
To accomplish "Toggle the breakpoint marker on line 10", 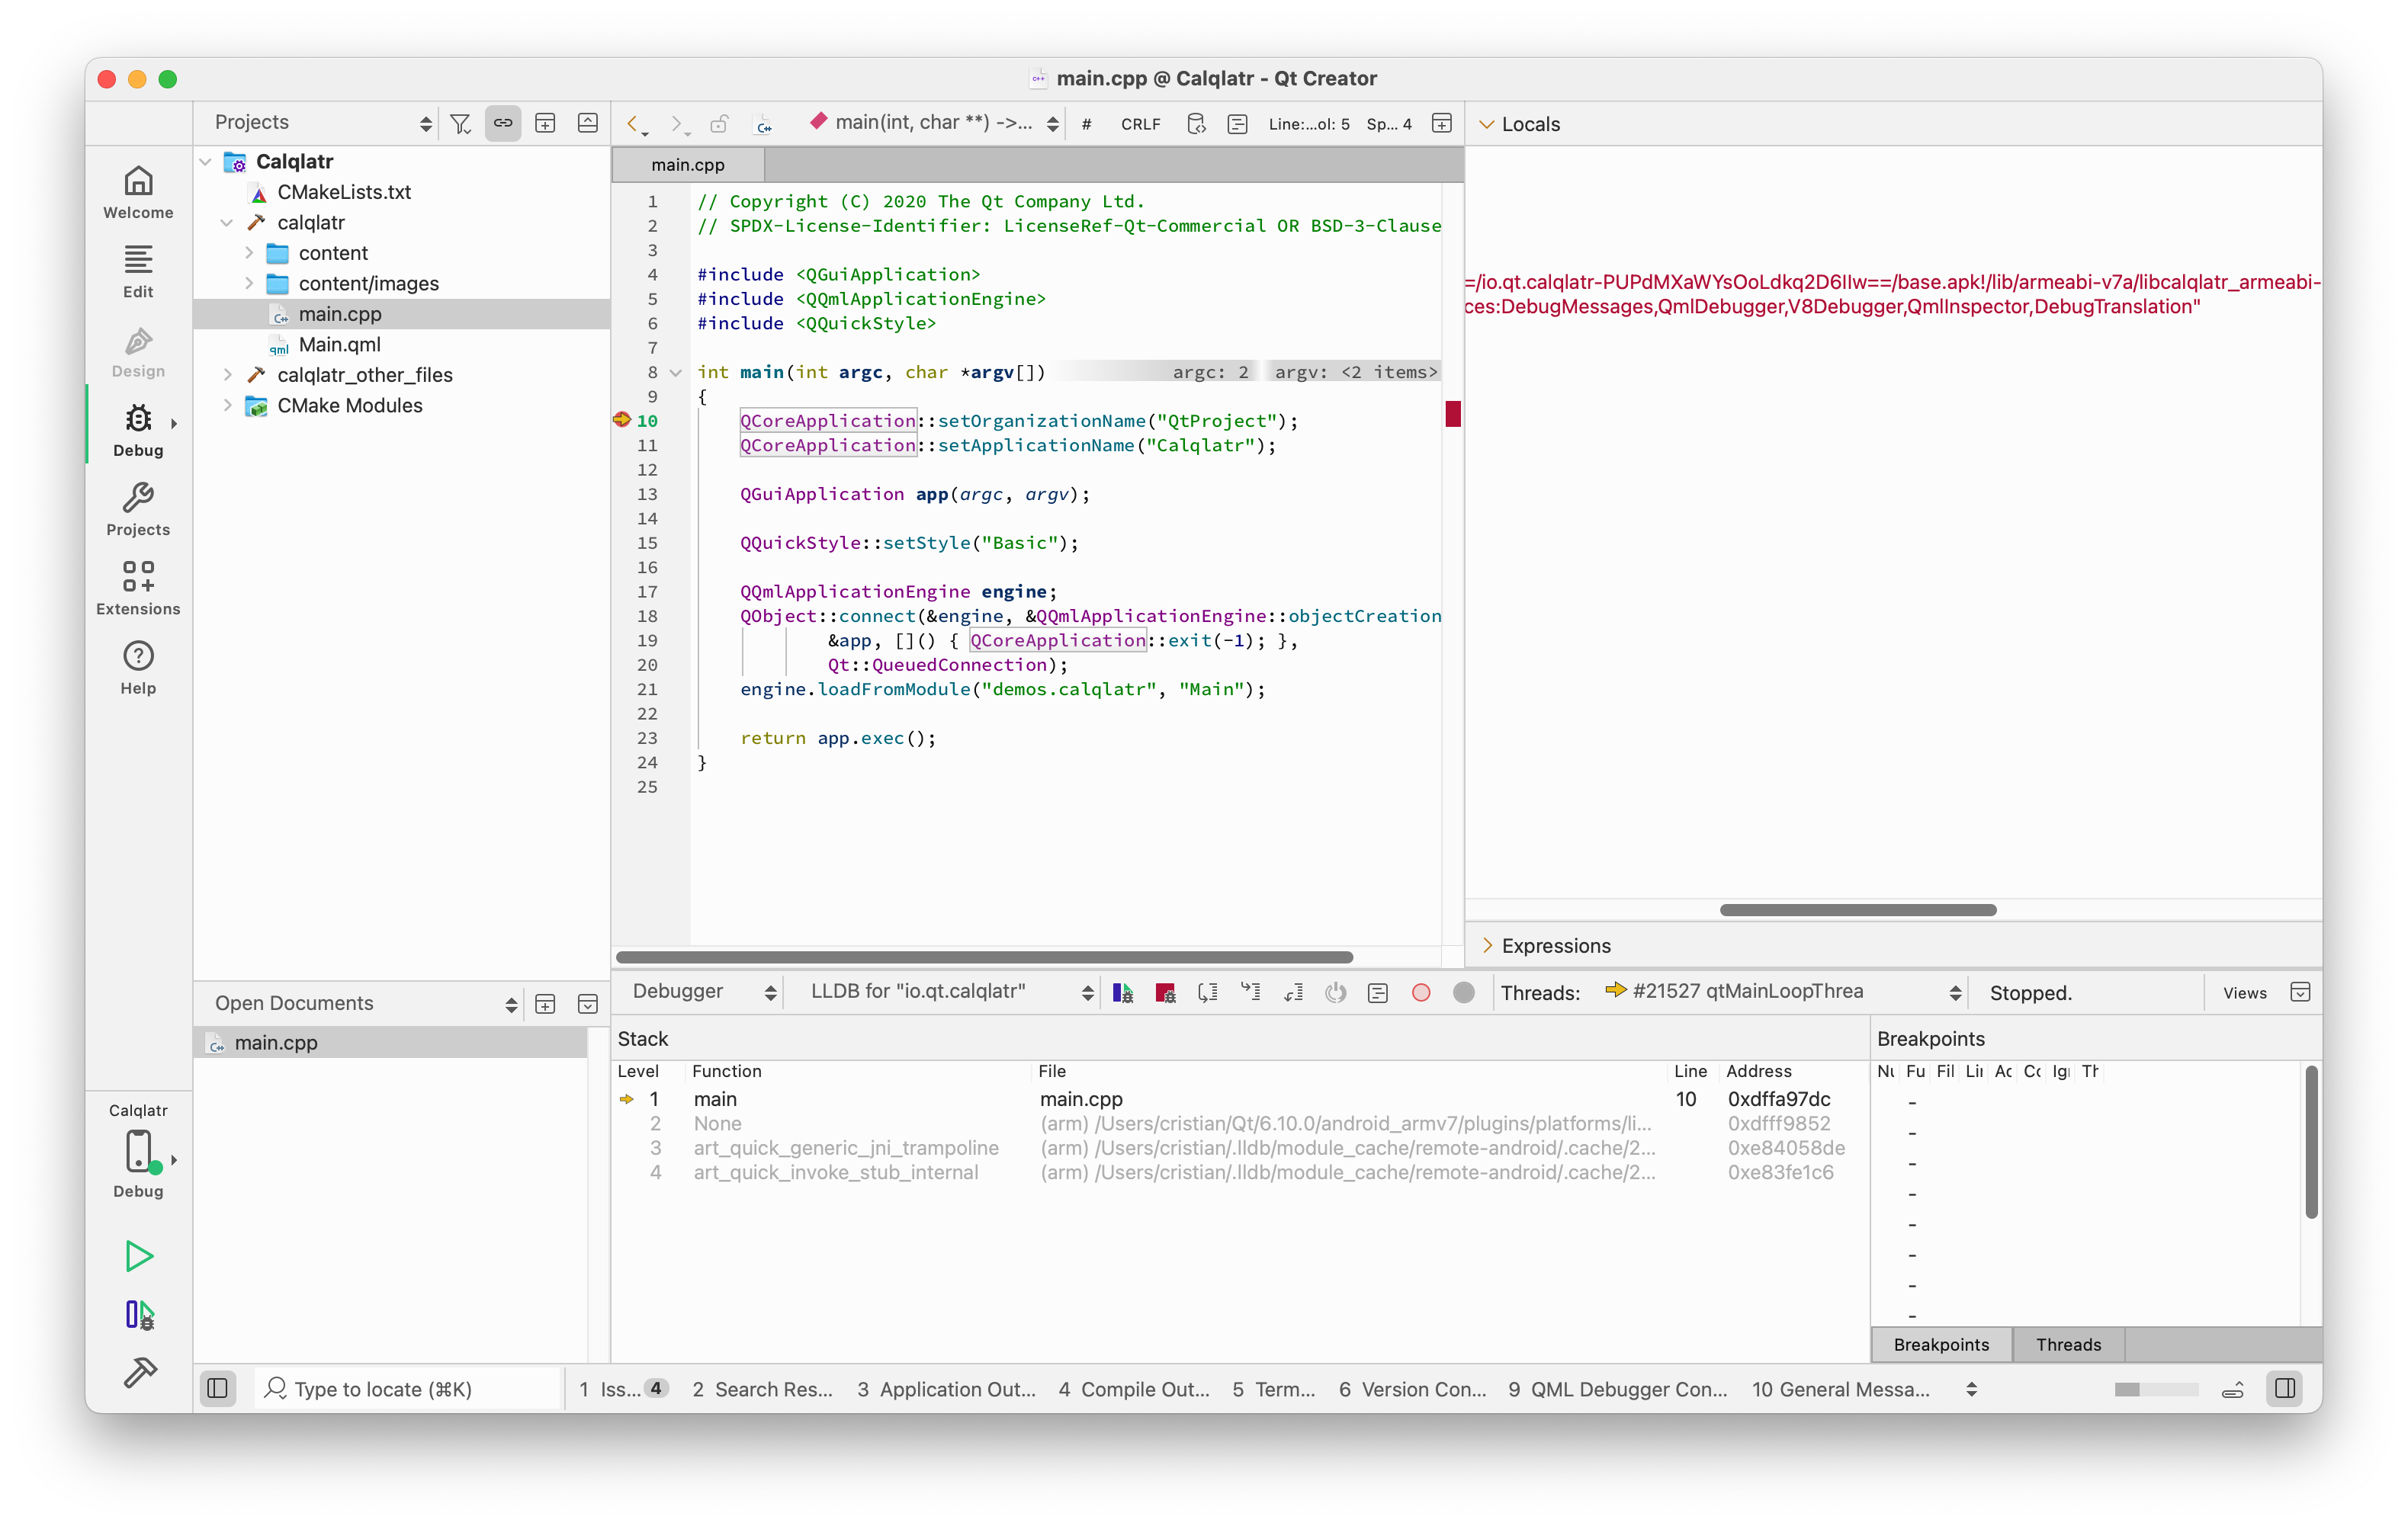I will tap(622, 421).
